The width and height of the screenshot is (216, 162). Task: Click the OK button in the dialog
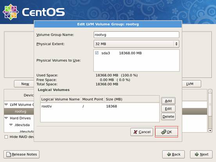(166, 132)
